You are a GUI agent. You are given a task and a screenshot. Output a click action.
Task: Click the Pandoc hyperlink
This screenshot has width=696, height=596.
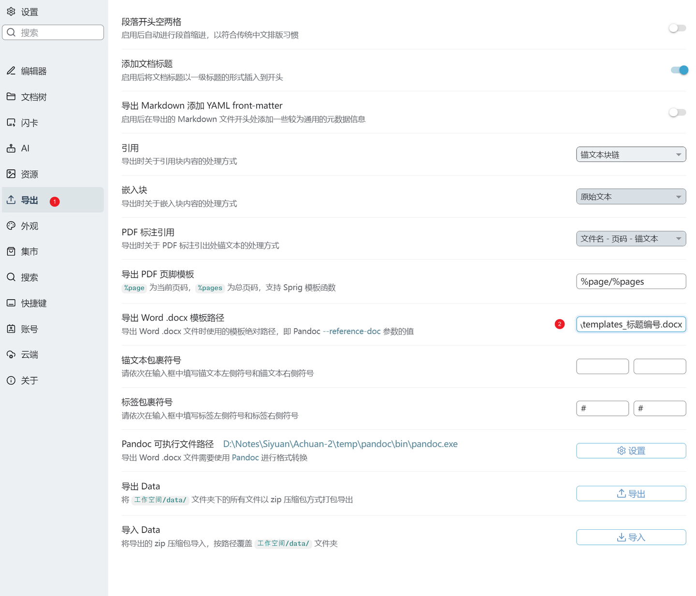245,457
